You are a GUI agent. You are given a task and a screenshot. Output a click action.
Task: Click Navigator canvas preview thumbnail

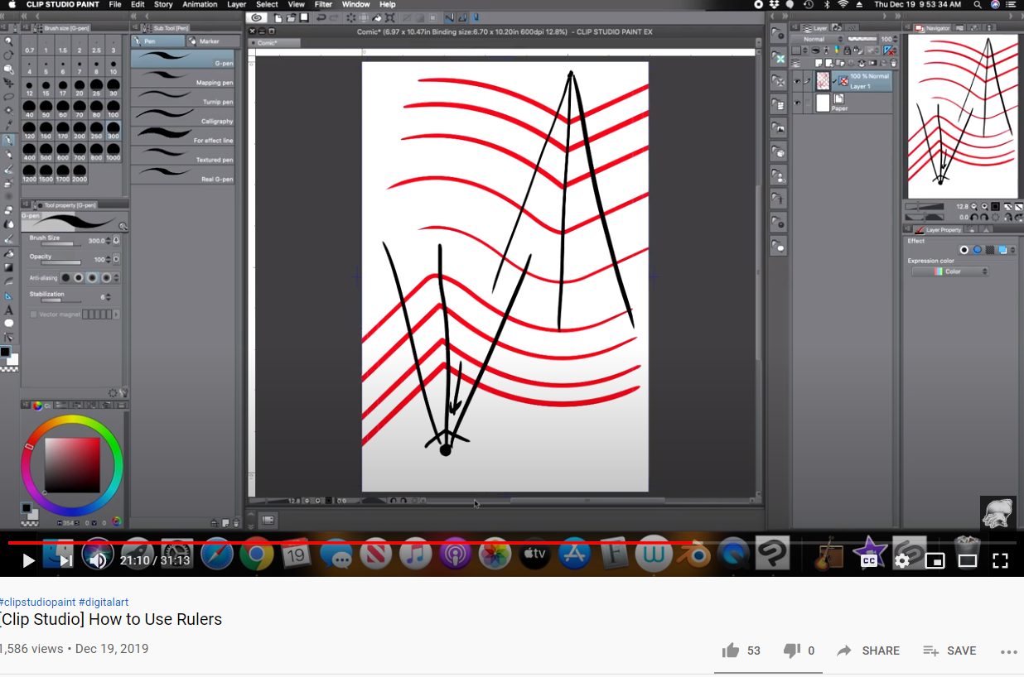point(962,116)
